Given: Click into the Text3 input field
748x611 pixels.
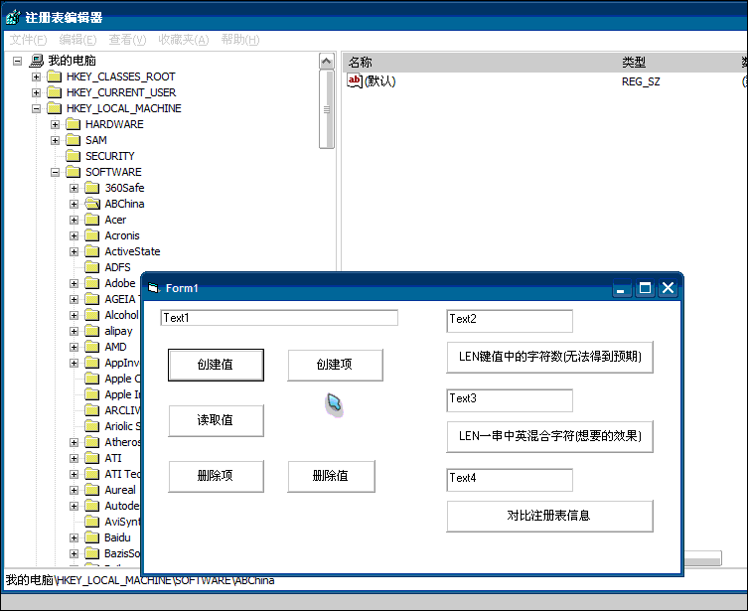Looking at the screenshot, I should pyautogui.click(x=510, y=400).
